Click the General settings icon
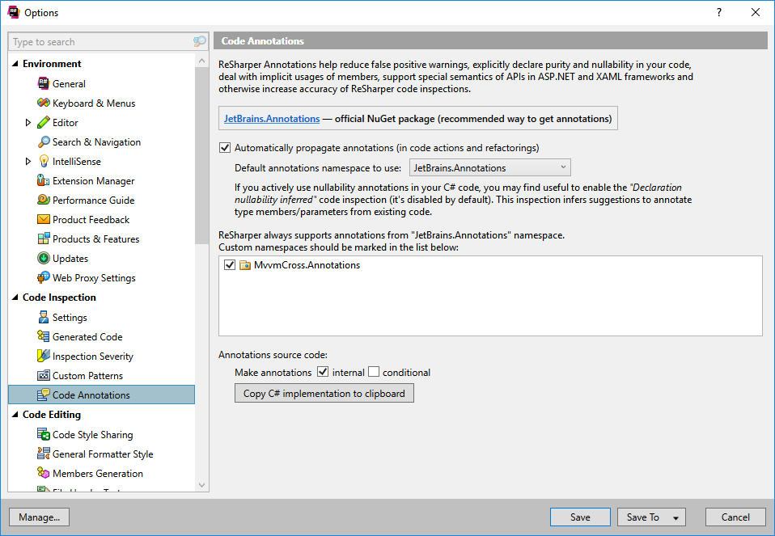The height and width of the screenshot is (536, 775). click(x=44, y=83)
